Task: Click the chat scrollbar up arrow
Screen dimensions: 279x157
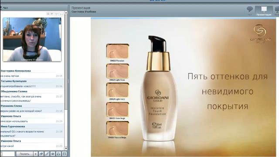Action: (66, 13)
